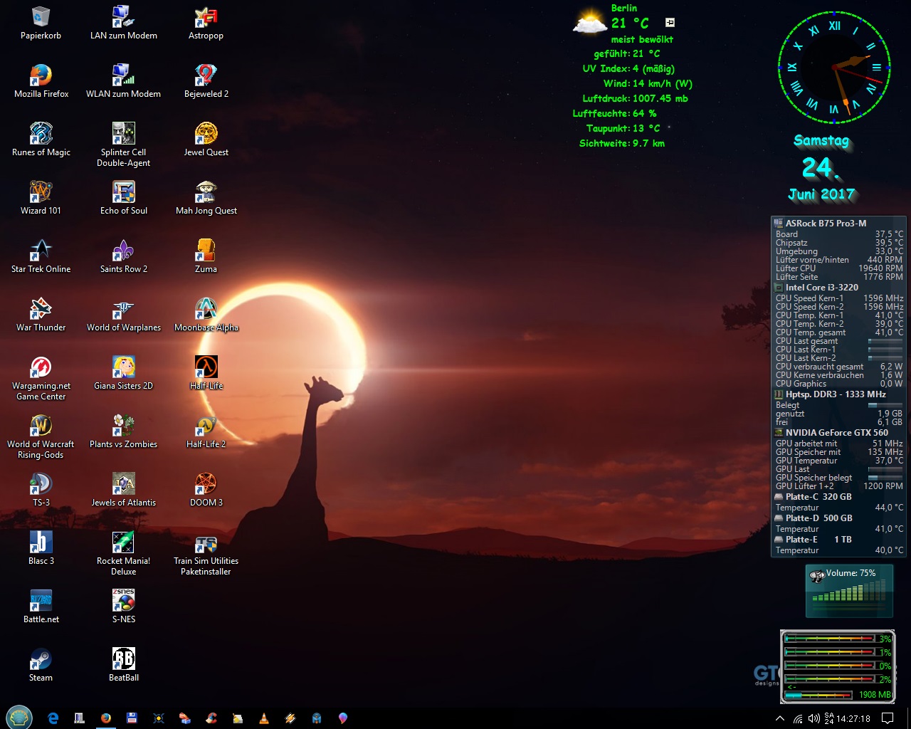The width and height of the screenshot is (911, 729).
Task: Open the Wargaming.net Game Center shortcut
Action: (x=41, y=379)
